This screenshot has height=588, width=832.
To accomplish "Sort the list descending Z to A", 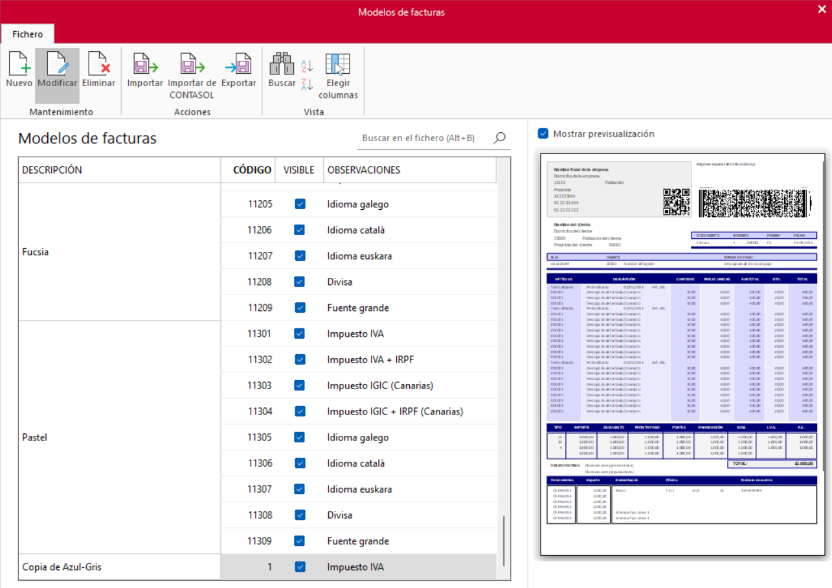I will (x=307, y=84).
